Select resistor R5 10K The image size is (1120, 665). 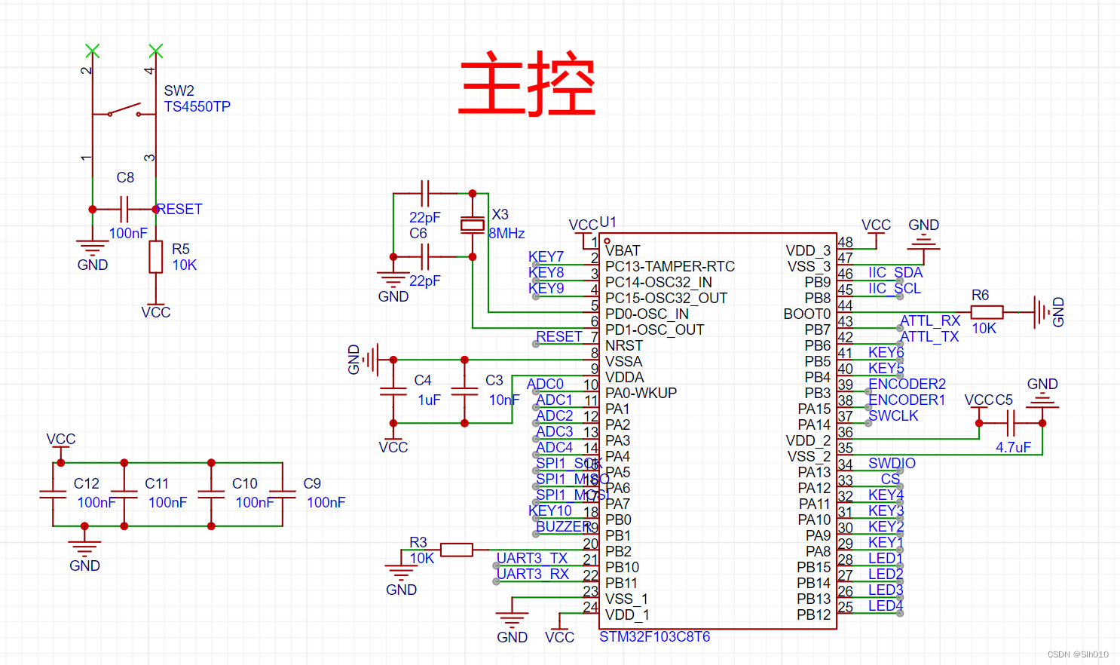coord(156,256)
